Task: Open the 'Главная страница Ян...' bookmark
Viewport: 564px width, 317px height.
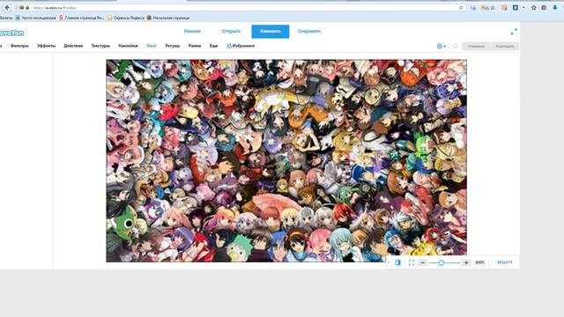Action: click(x=81, y=18)
